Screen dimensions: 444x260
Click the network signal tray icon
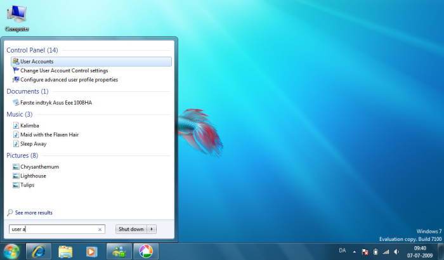[x=386, y=252]
